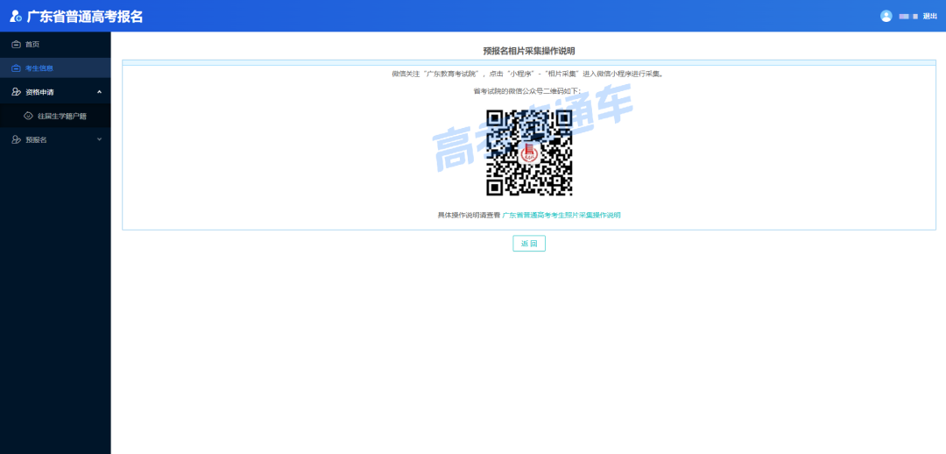Image resolution: width=946 pixels, height=454 pixels.
Task: Click the 资格申请 sidebar icon
Action: click(x=17, y=92)
